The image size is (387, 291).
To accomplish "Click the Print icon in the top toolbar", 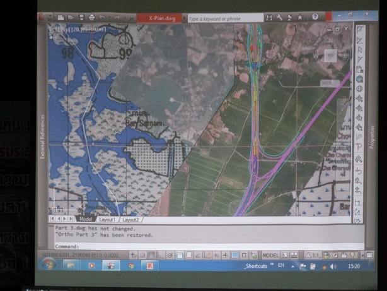I will pyautogui.click(x=92, y=17).
